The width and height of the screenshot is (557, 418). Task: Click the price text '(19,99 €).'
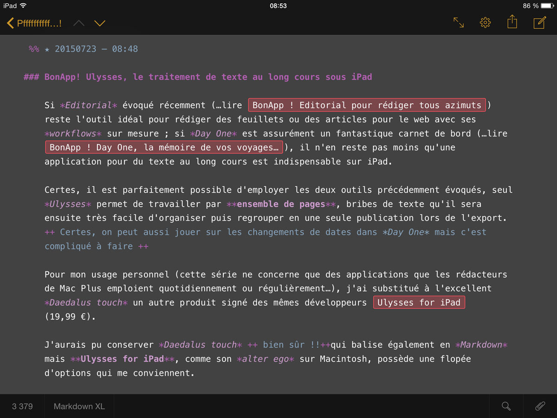[x=71, y=317]
